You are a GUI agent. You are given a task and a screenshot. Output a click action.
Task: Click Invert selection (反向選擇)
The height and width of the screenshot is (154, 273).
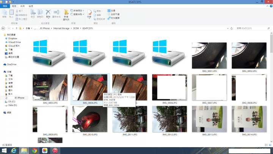point(113,18)
